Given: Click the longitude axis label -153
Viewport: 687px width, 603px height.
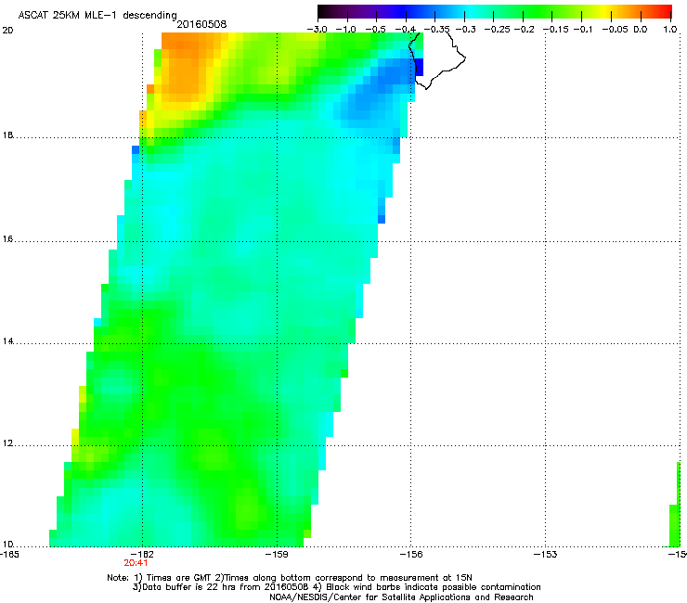Looking at the screenshot, I should click(x=546, y=555).
